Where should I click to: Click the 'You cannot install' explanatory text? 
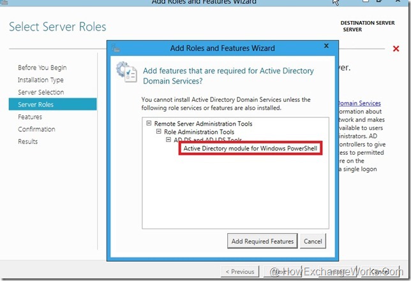point(226,104)
